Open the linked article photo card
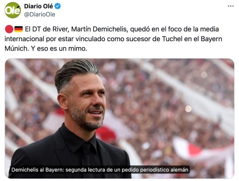 tap(119, 119)
